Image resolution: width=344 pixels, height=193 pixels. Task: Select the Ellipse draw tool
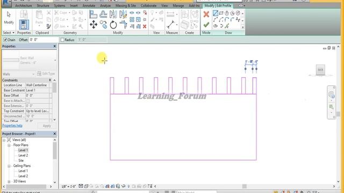coord(216,26)
